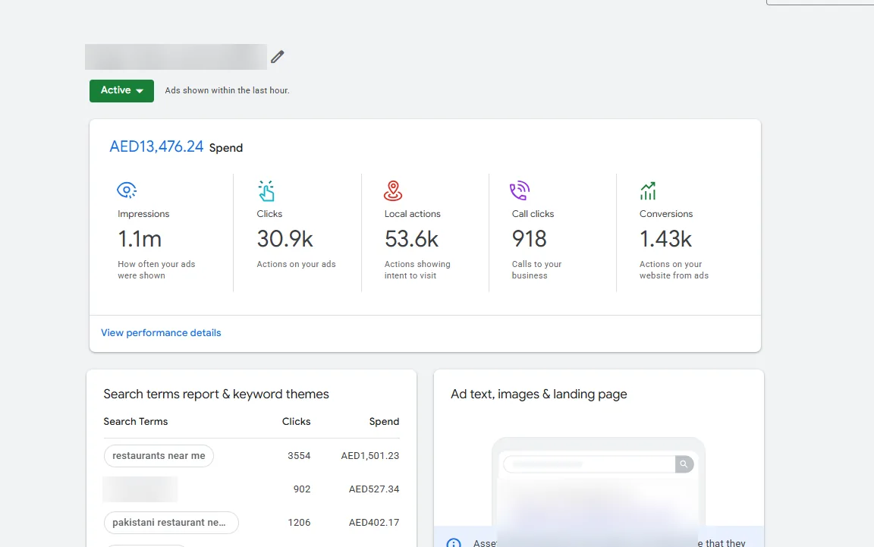Click the Impressions eye icon
Image resolution: width=874 pixels, height=547 pixels.
tap(127, 190)
